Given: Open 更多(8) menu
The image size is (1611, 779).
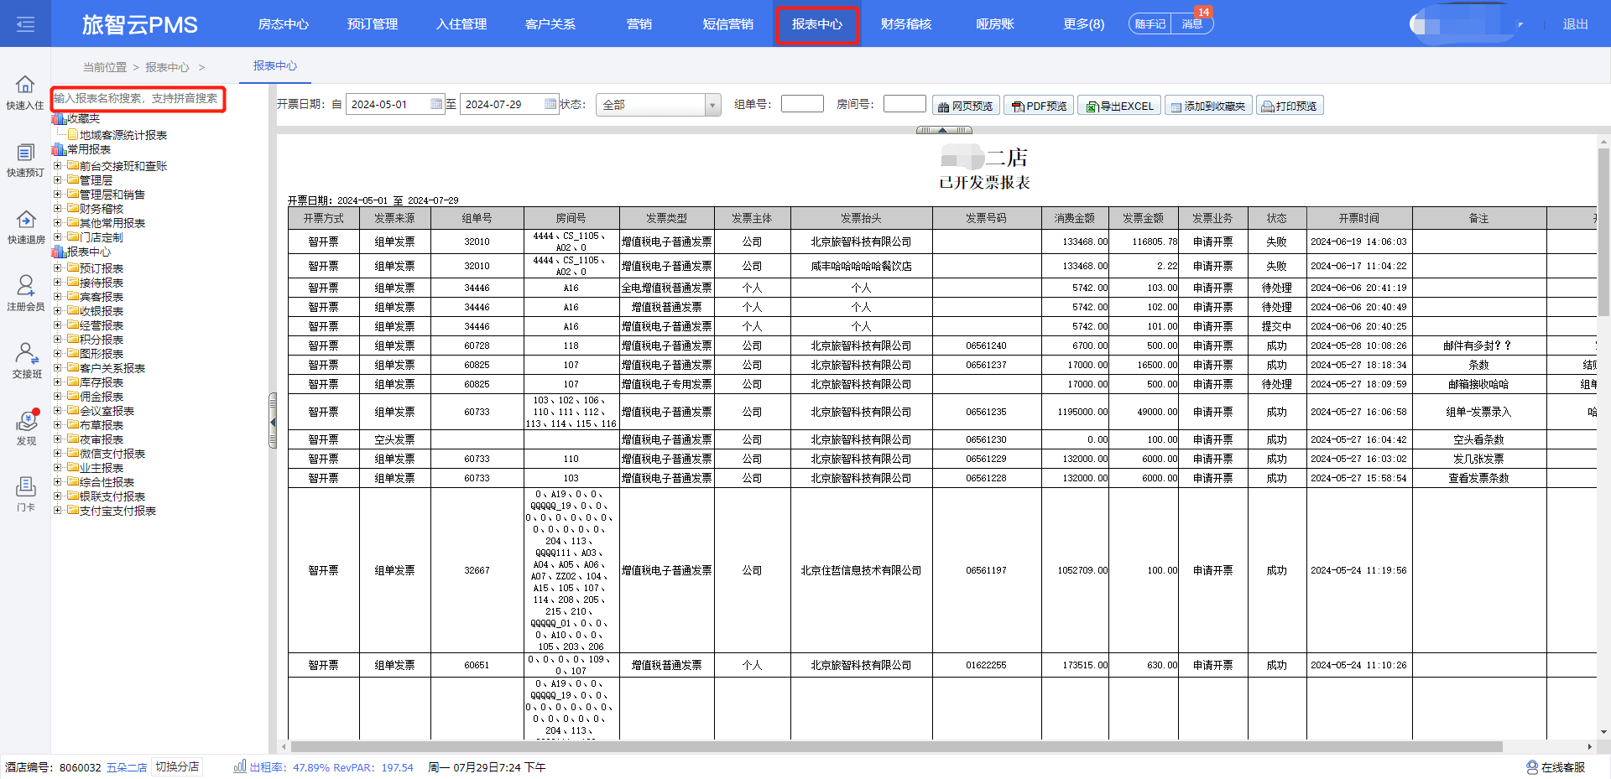Looking at the screenshot, I should coord(1083,24).
